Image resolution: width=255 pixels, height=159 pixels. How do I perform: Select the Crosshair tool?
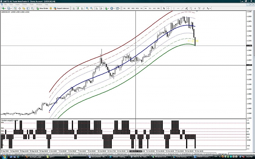(169, 8)
